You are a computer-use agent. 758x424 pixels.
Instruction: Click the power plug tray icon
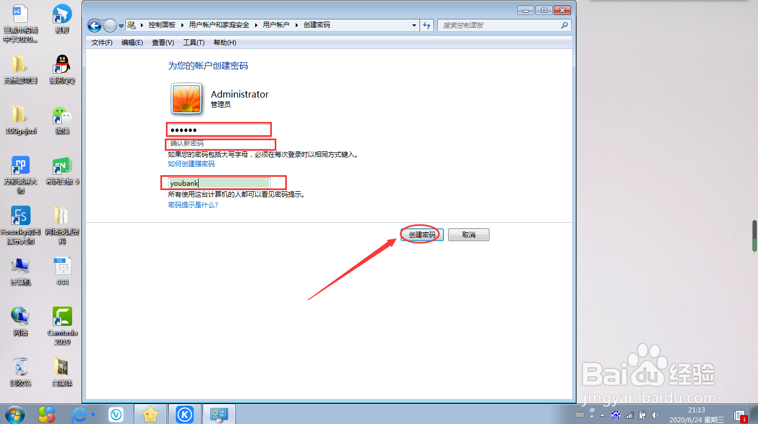coord(643,415)
